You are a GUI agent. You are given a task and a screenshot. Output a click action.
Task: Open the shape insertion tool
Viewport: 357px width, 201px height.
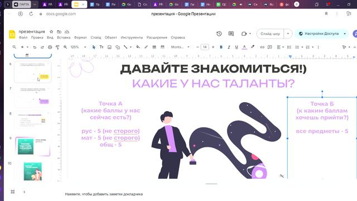tap(118, 47)
